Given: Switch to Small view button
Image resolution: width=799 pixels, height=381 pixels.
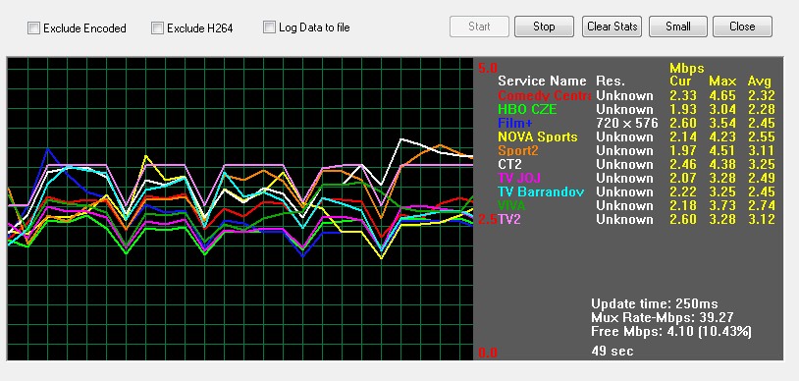Looking at the screenshot, I should point(677,27).
